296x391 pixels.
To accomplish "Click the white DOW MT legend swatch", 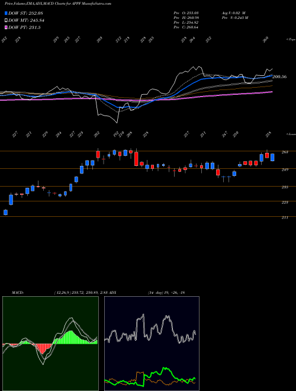I will click(7, 21).
